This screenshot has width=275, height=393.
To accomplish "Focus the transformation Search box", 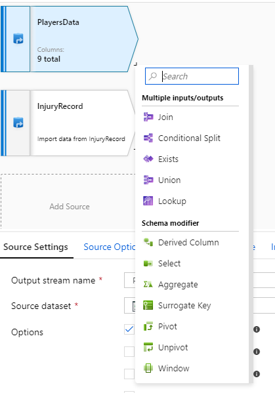I will tap(192, 76).
